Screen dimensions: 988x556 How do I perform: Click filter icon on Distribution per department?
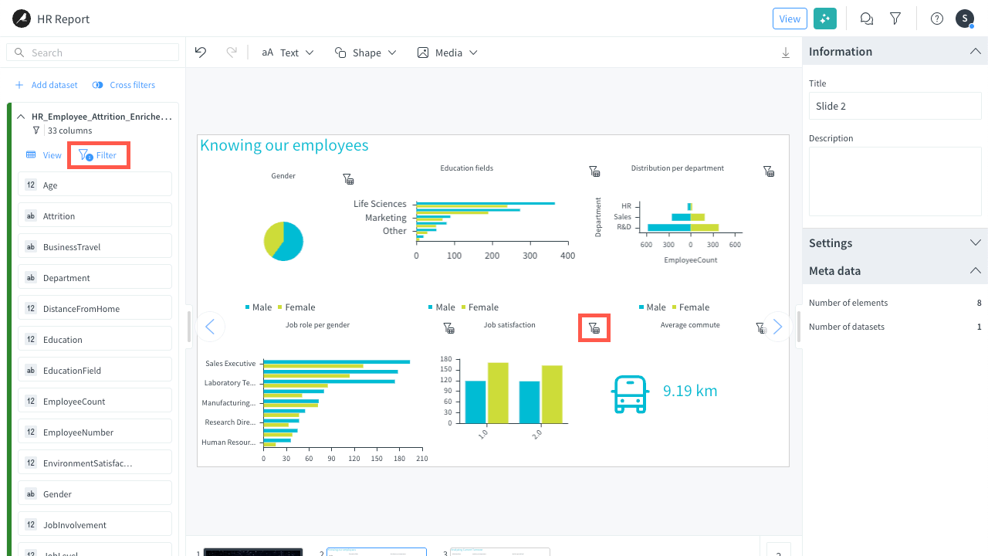point(769,171)
